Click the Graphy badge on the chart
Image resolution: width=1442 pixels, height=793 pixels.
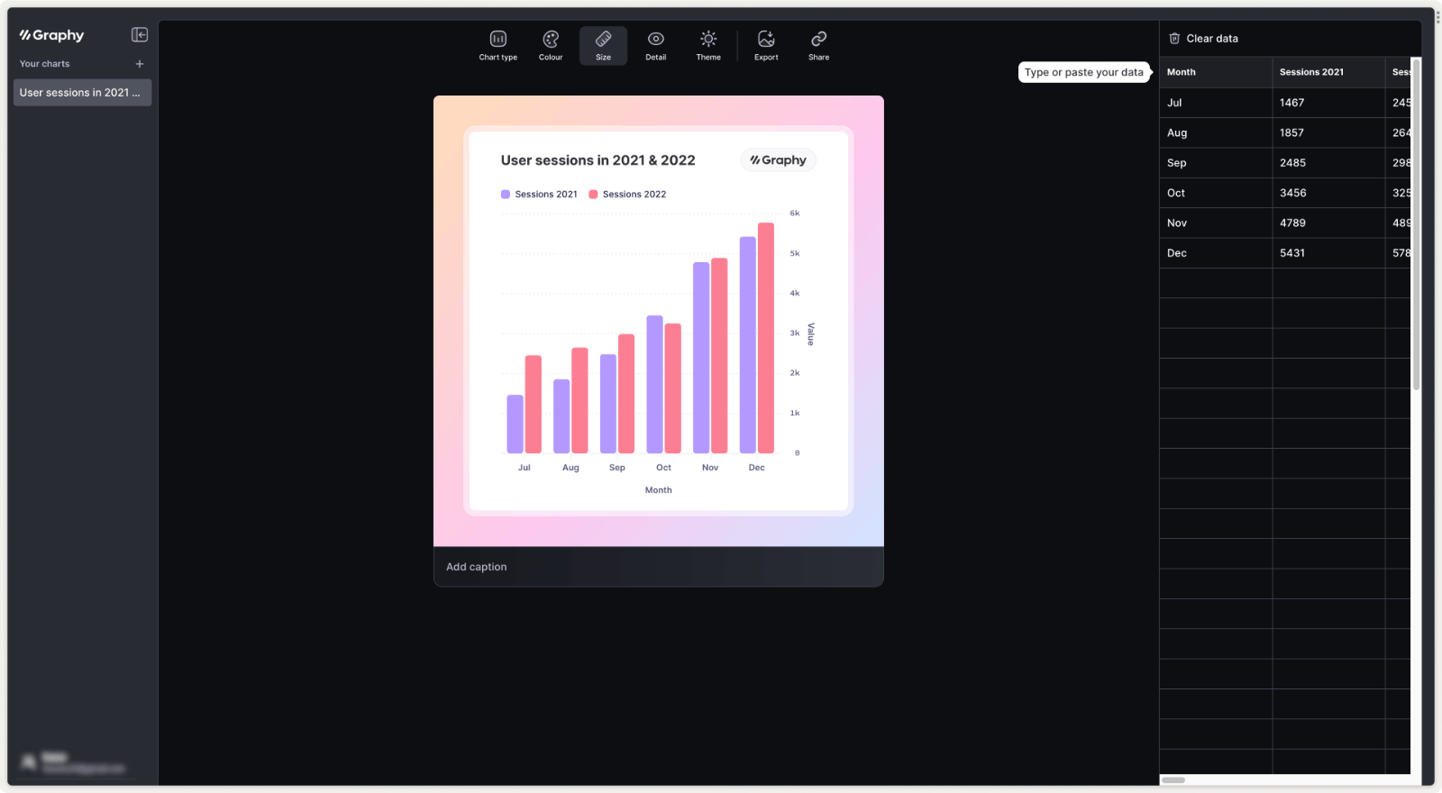pyautogui.click(x=779, y=160)
